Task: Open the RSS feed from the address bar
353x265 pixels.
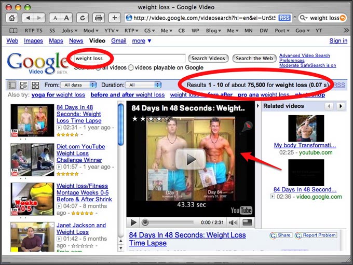Action: 284,18
